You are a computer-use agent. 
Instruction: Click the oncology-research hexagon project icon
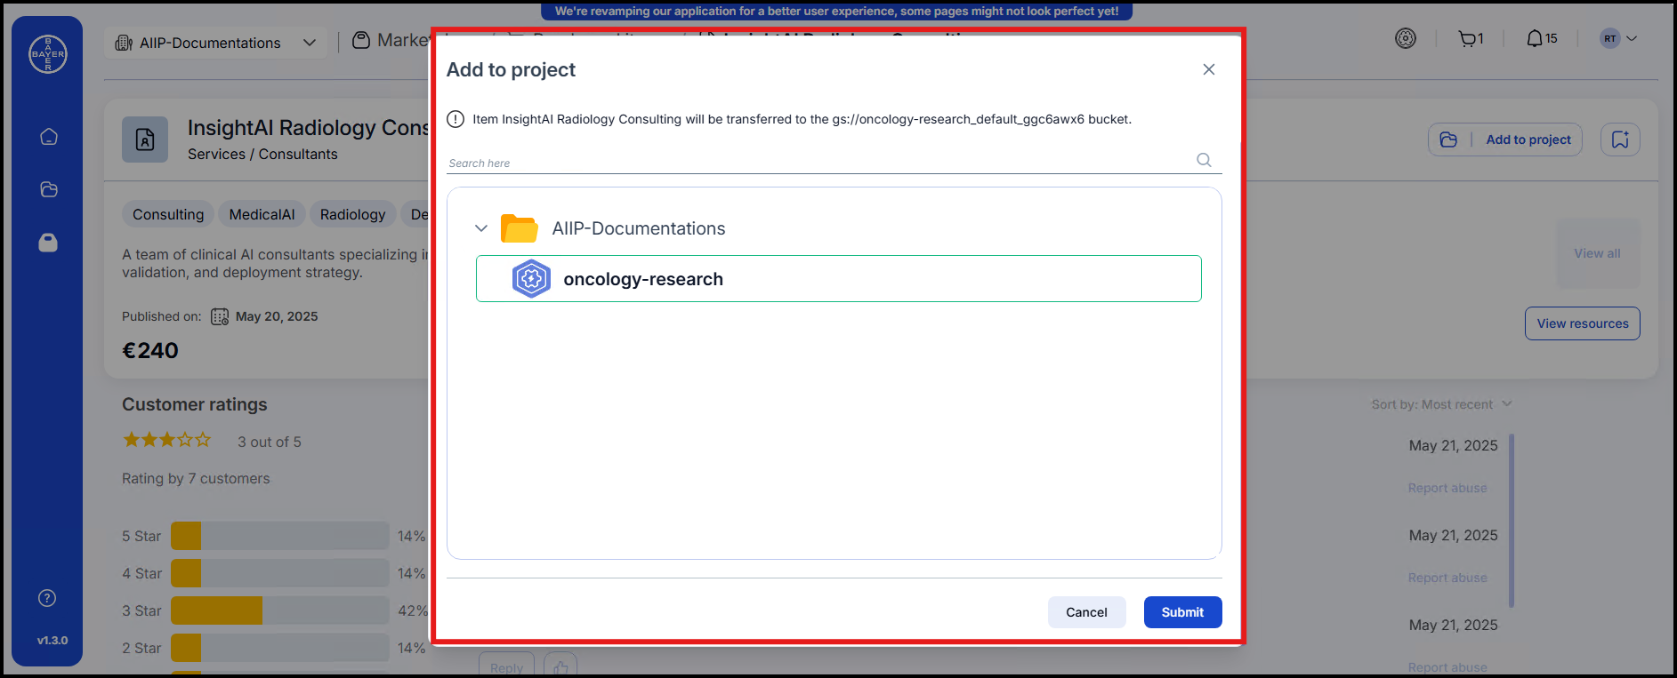pyautogui.click(x=531, y=279)
